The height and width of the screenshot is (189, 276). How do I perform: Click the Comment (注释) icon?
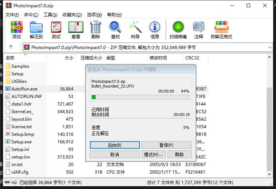tap(199, 27)
